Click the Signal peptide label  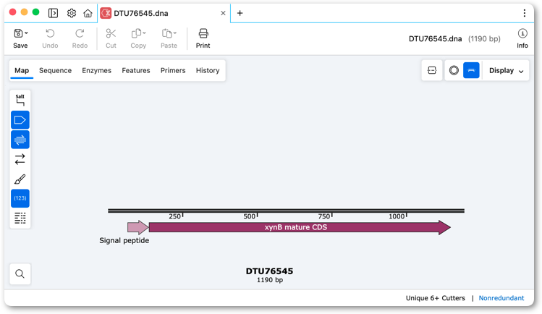pos(124,240)
